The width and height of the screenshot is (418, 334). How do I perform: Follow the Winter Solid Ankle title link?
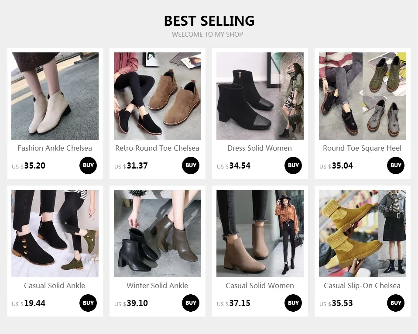(157, 286)
